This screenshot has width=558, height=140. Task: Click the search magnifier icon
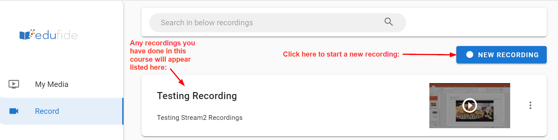click(x=389, y=22)
